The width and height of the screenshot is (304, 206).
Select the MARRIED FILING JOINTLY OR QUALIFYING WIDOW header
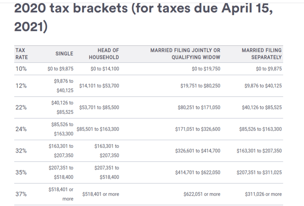(185, 54)
